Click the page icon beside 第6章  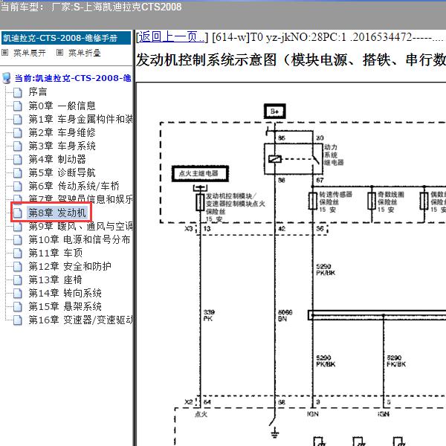click(18, 186)
